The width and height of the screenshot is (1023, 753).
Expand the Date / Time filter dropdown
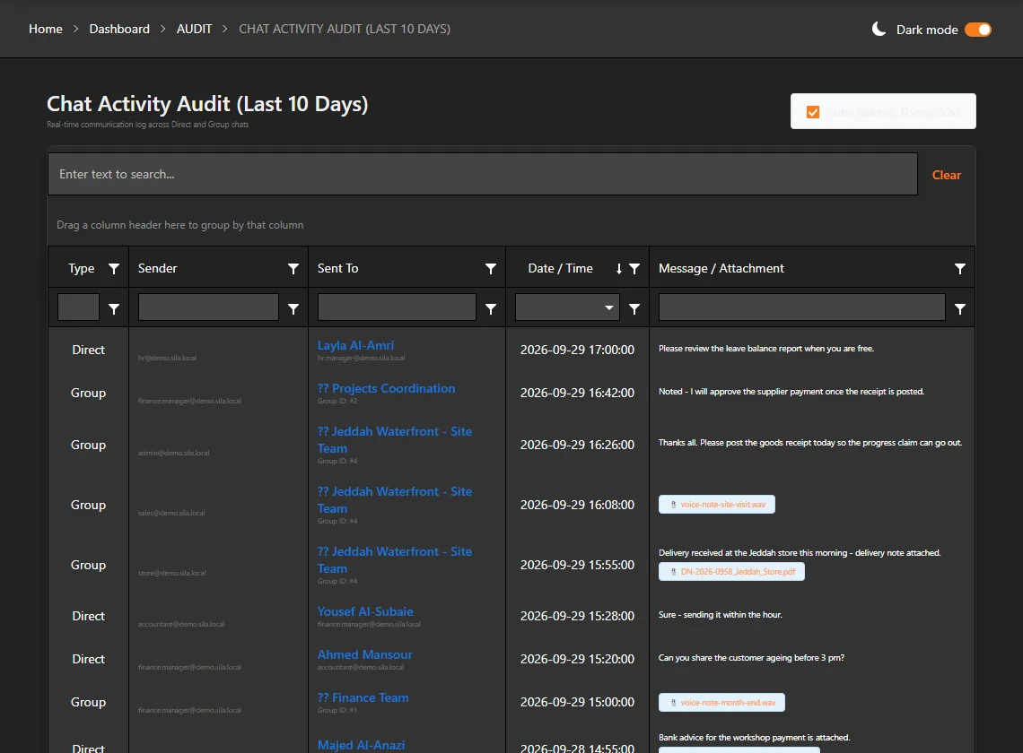[x=608, y=307]
